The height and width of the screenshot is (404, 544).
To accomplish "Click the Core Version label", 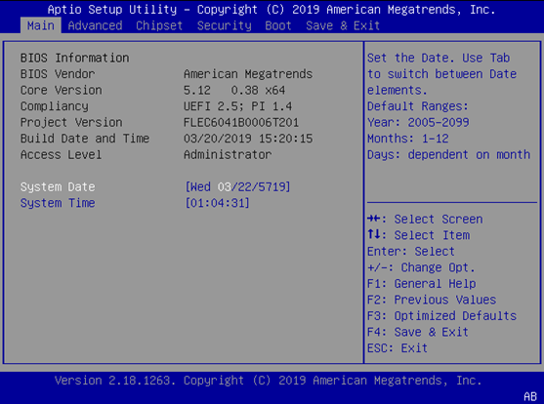I will [x=62, y=90].
